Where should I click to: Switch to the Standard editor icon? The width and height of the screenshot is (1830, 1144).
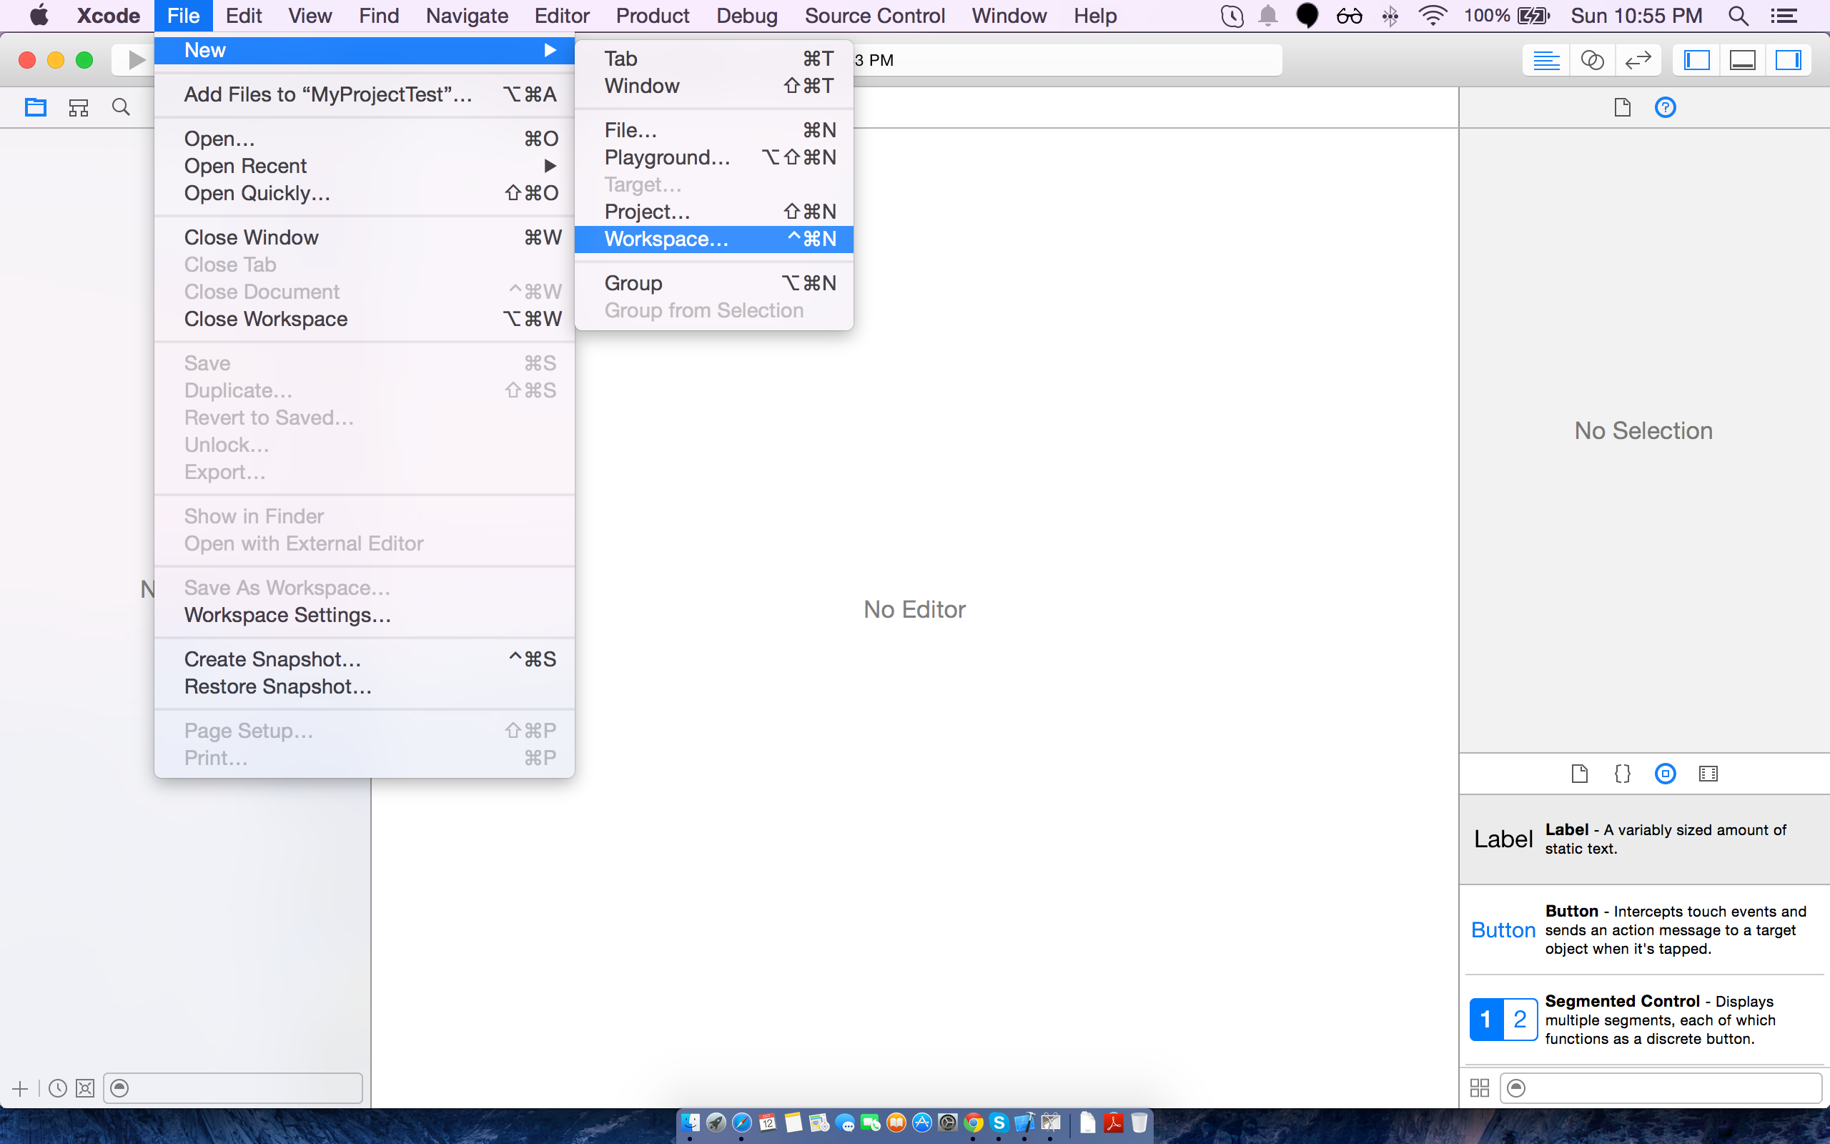click(x=1545, y=60)
